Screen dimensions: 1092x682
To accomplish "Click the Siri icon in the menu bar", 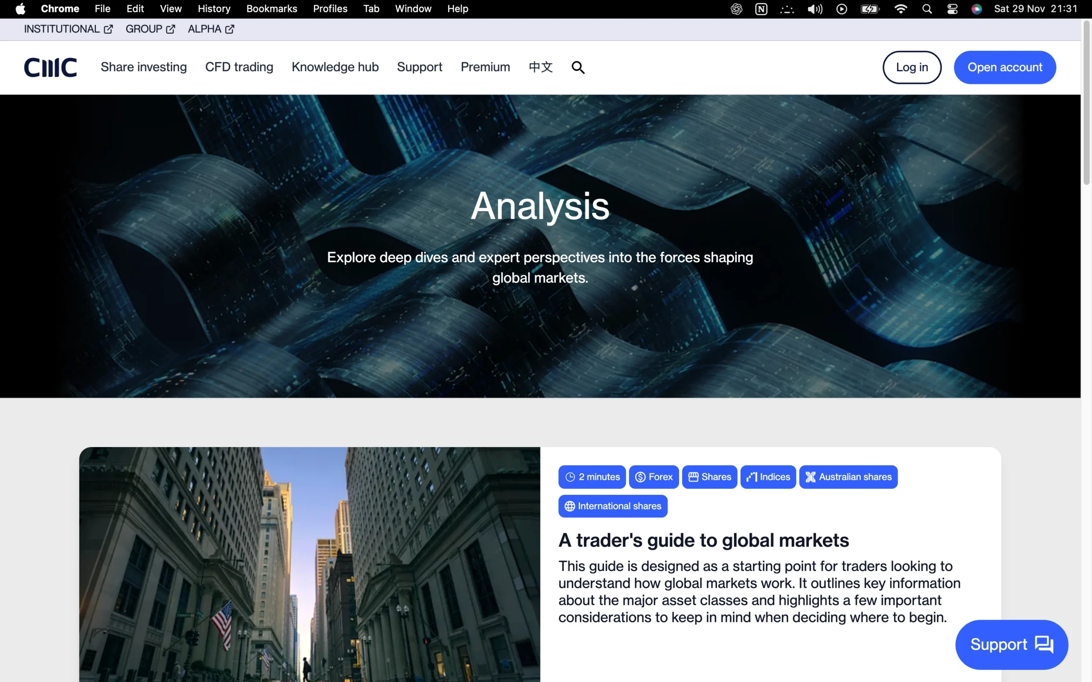I will pyautogui.click(x=976, y=9).
